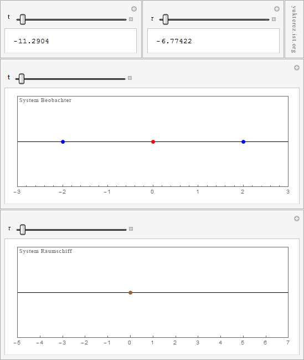304x360 pixels.
Task: Open options menu of top-left t panel
Action: tap(134, 9)
